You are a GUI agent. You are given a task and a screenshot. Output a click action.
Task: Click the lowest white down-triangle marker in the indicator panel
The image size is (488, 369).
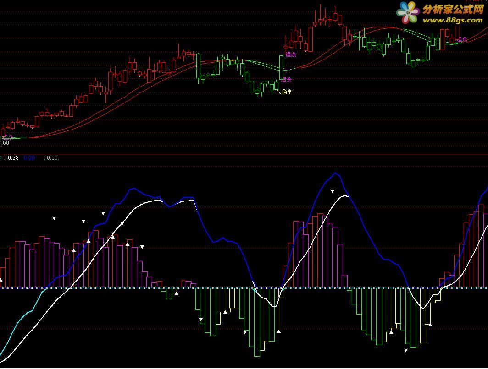(406, 350)
